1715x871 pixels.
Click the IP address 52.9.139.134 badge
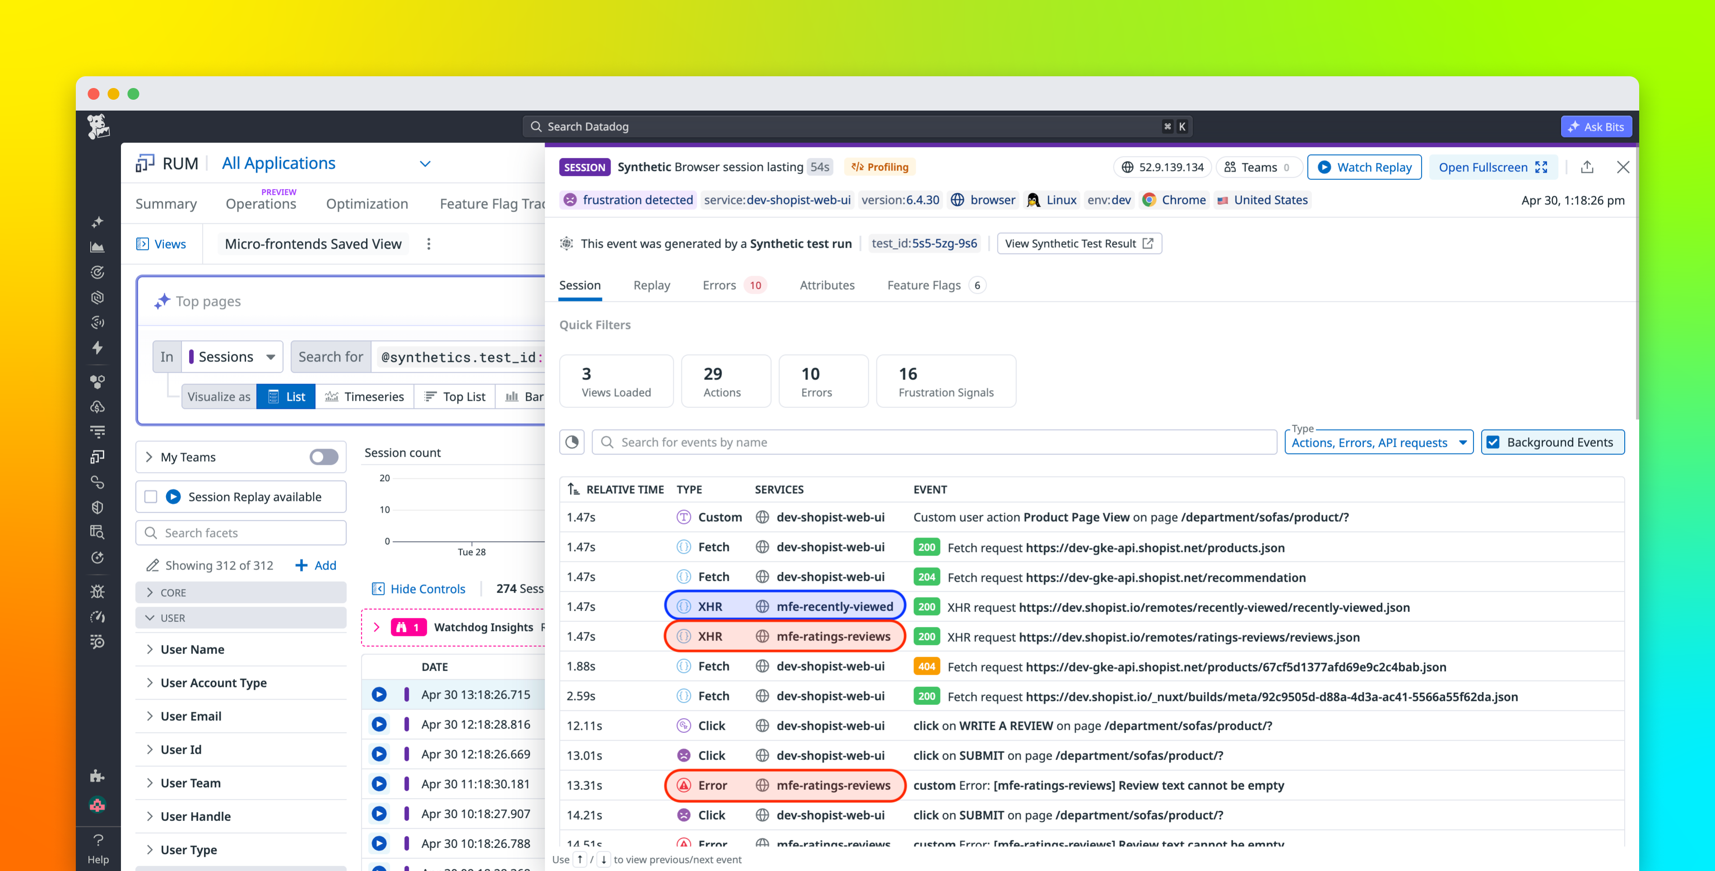point(1163,167)
